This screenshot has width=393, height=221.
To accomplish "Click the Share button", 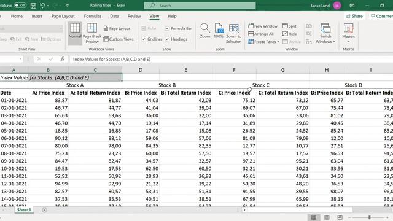I will [355, 16].
